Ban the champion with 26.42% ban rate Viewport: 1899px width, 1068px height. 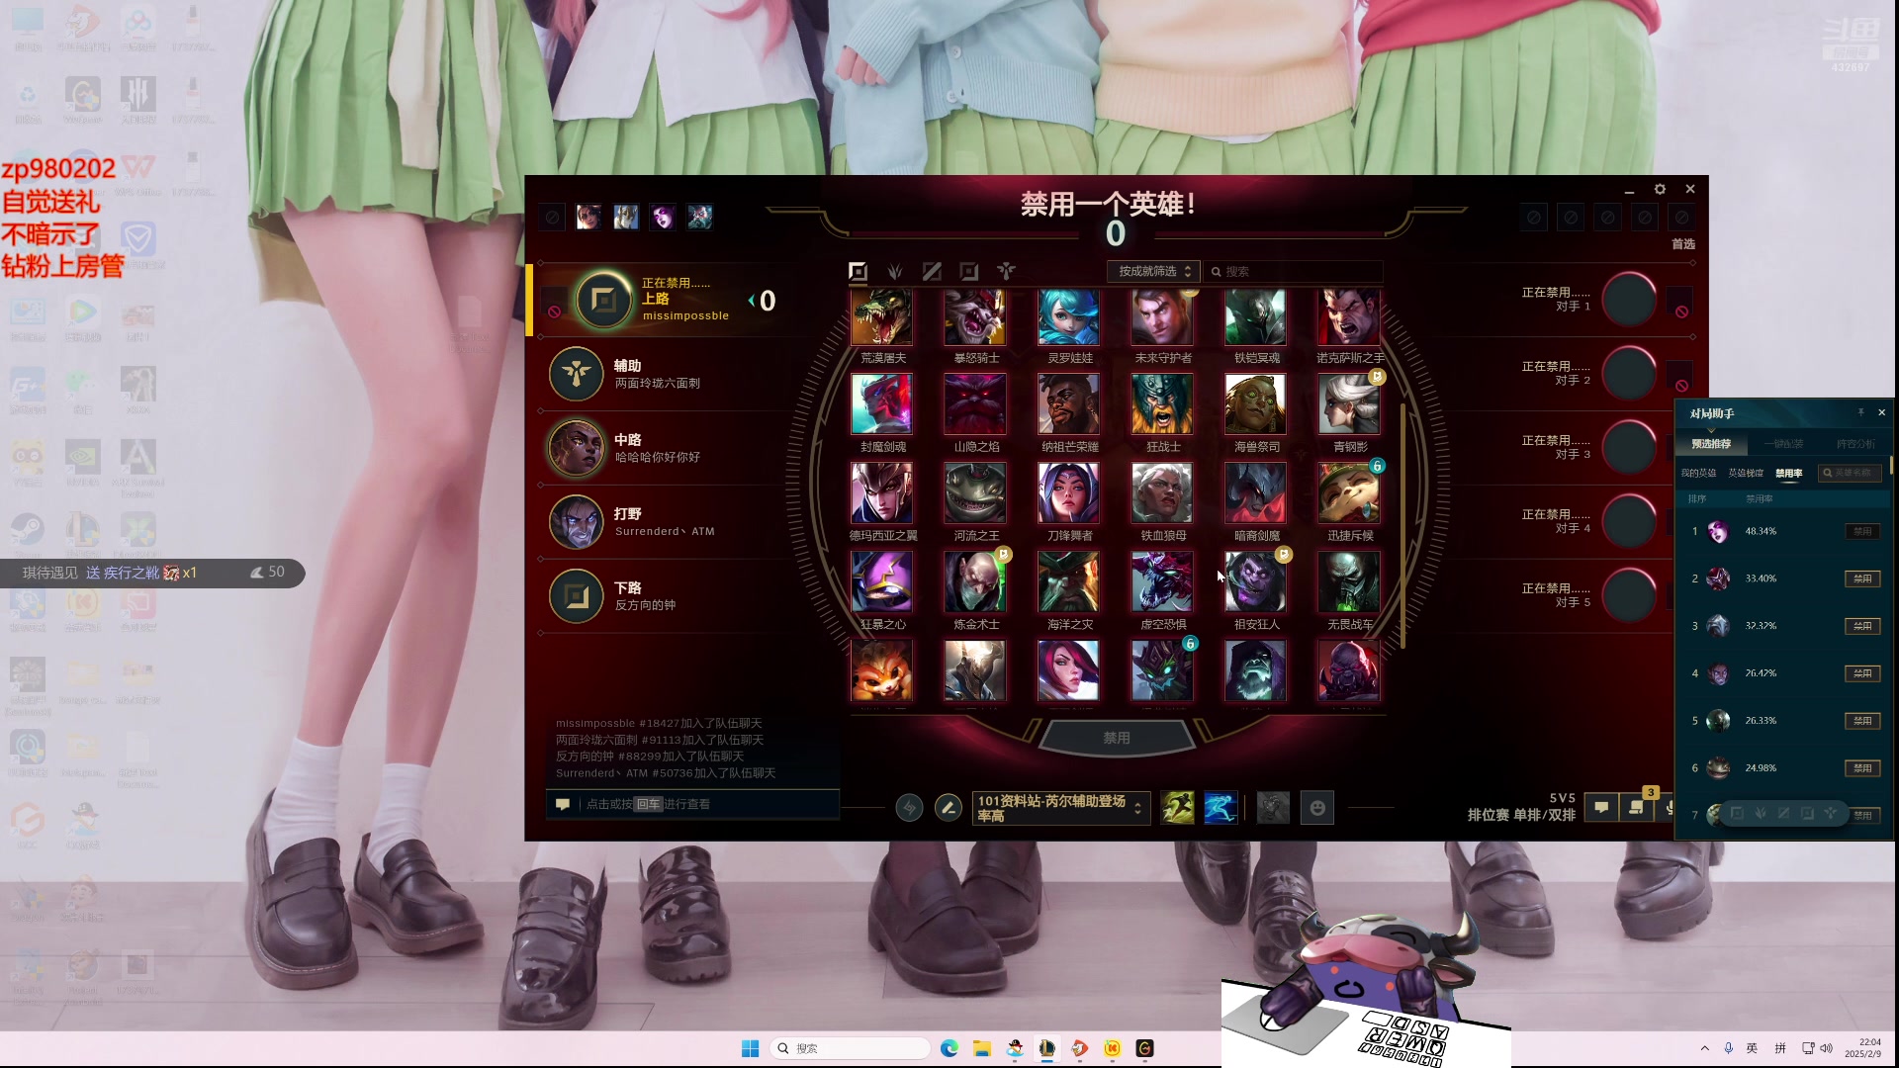[x=1862, y=673]
